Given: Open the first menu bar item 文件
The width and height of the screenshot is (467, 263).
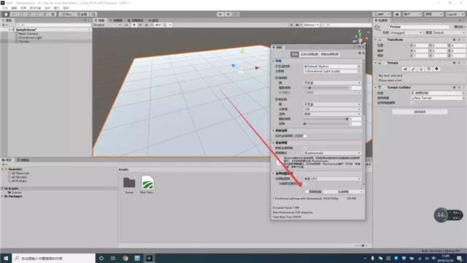Looking at the screenshot, I should point(5,8).
